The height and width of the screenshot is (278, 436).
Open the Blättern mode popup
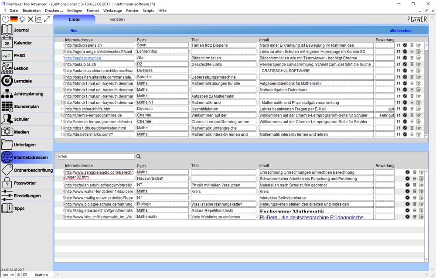tap(41, 275)
